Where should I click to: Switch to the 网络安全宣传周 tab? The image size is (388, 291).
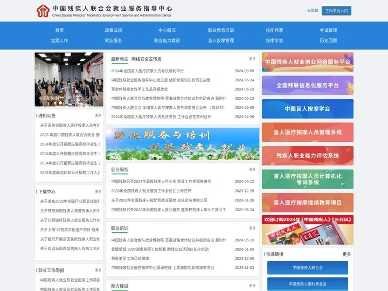click(x=146, y=59)
